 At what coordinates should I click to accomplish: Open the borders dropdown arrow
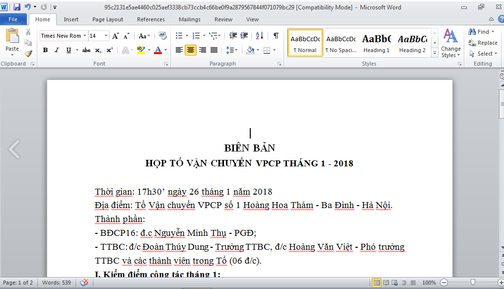(x=274, y=50)
